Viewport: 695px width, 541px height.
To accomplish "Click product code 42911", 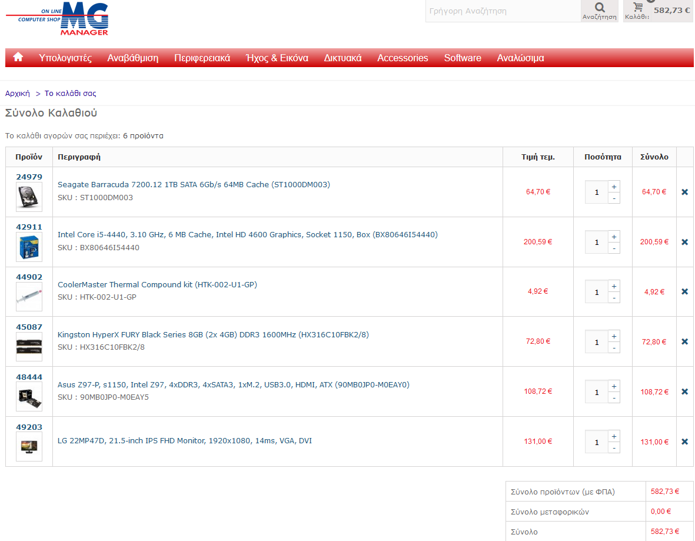I will 29,227.
